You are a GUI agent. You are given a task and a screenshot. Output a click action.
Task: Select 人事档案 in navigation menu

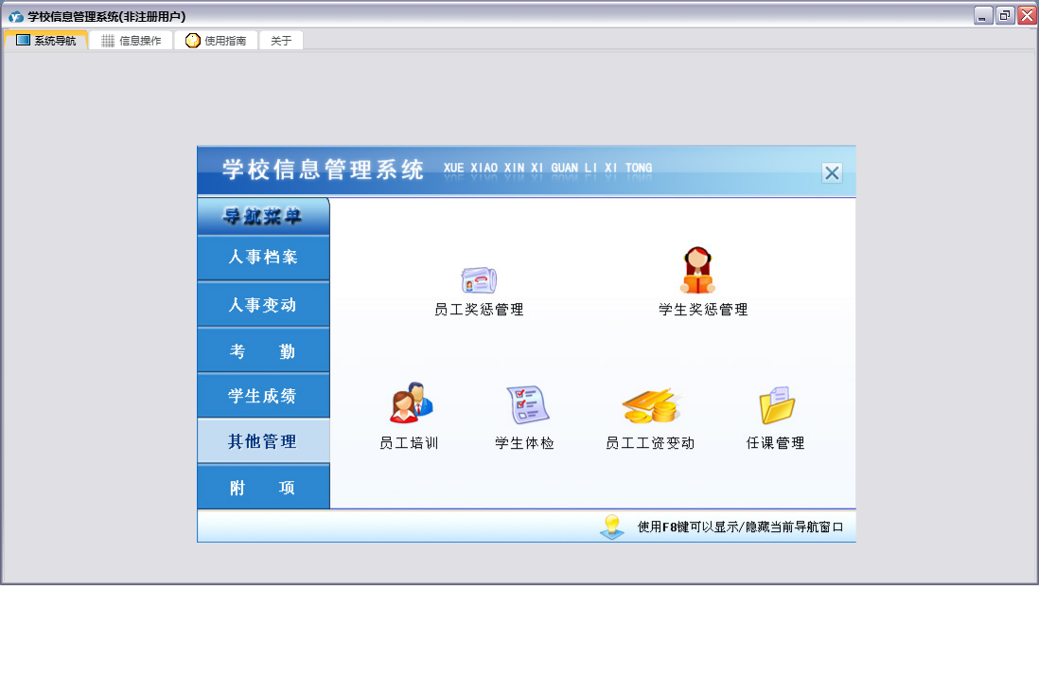coord(263,258)
